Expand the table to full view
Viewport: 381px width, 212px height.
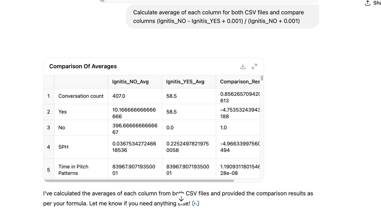click(254, 67)
